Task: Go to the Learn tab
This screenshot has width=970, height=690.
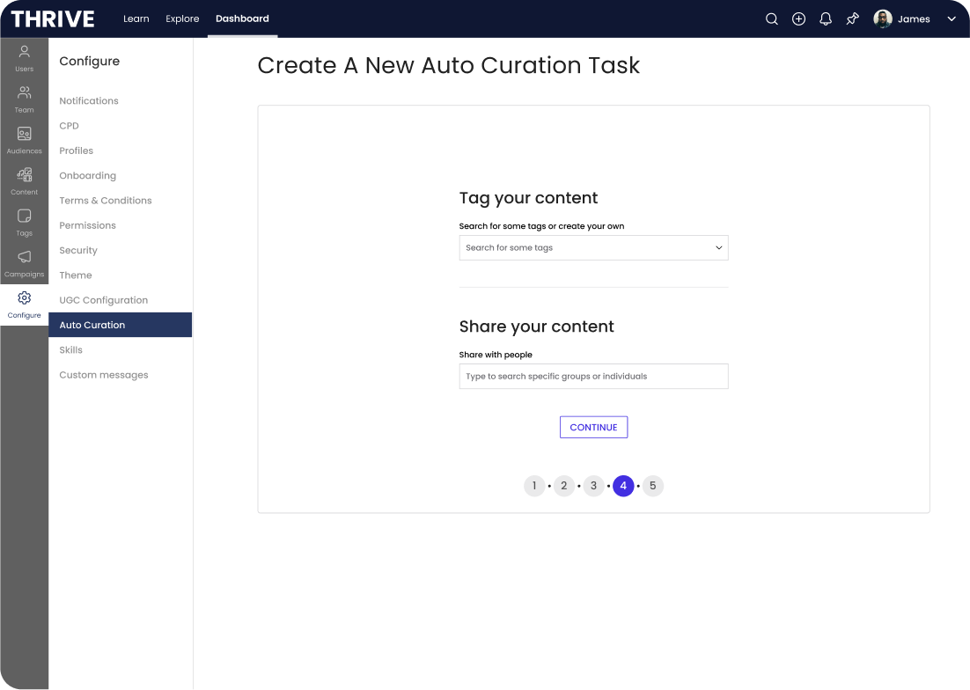Action: pyautogui.click(x=136, y=18)
